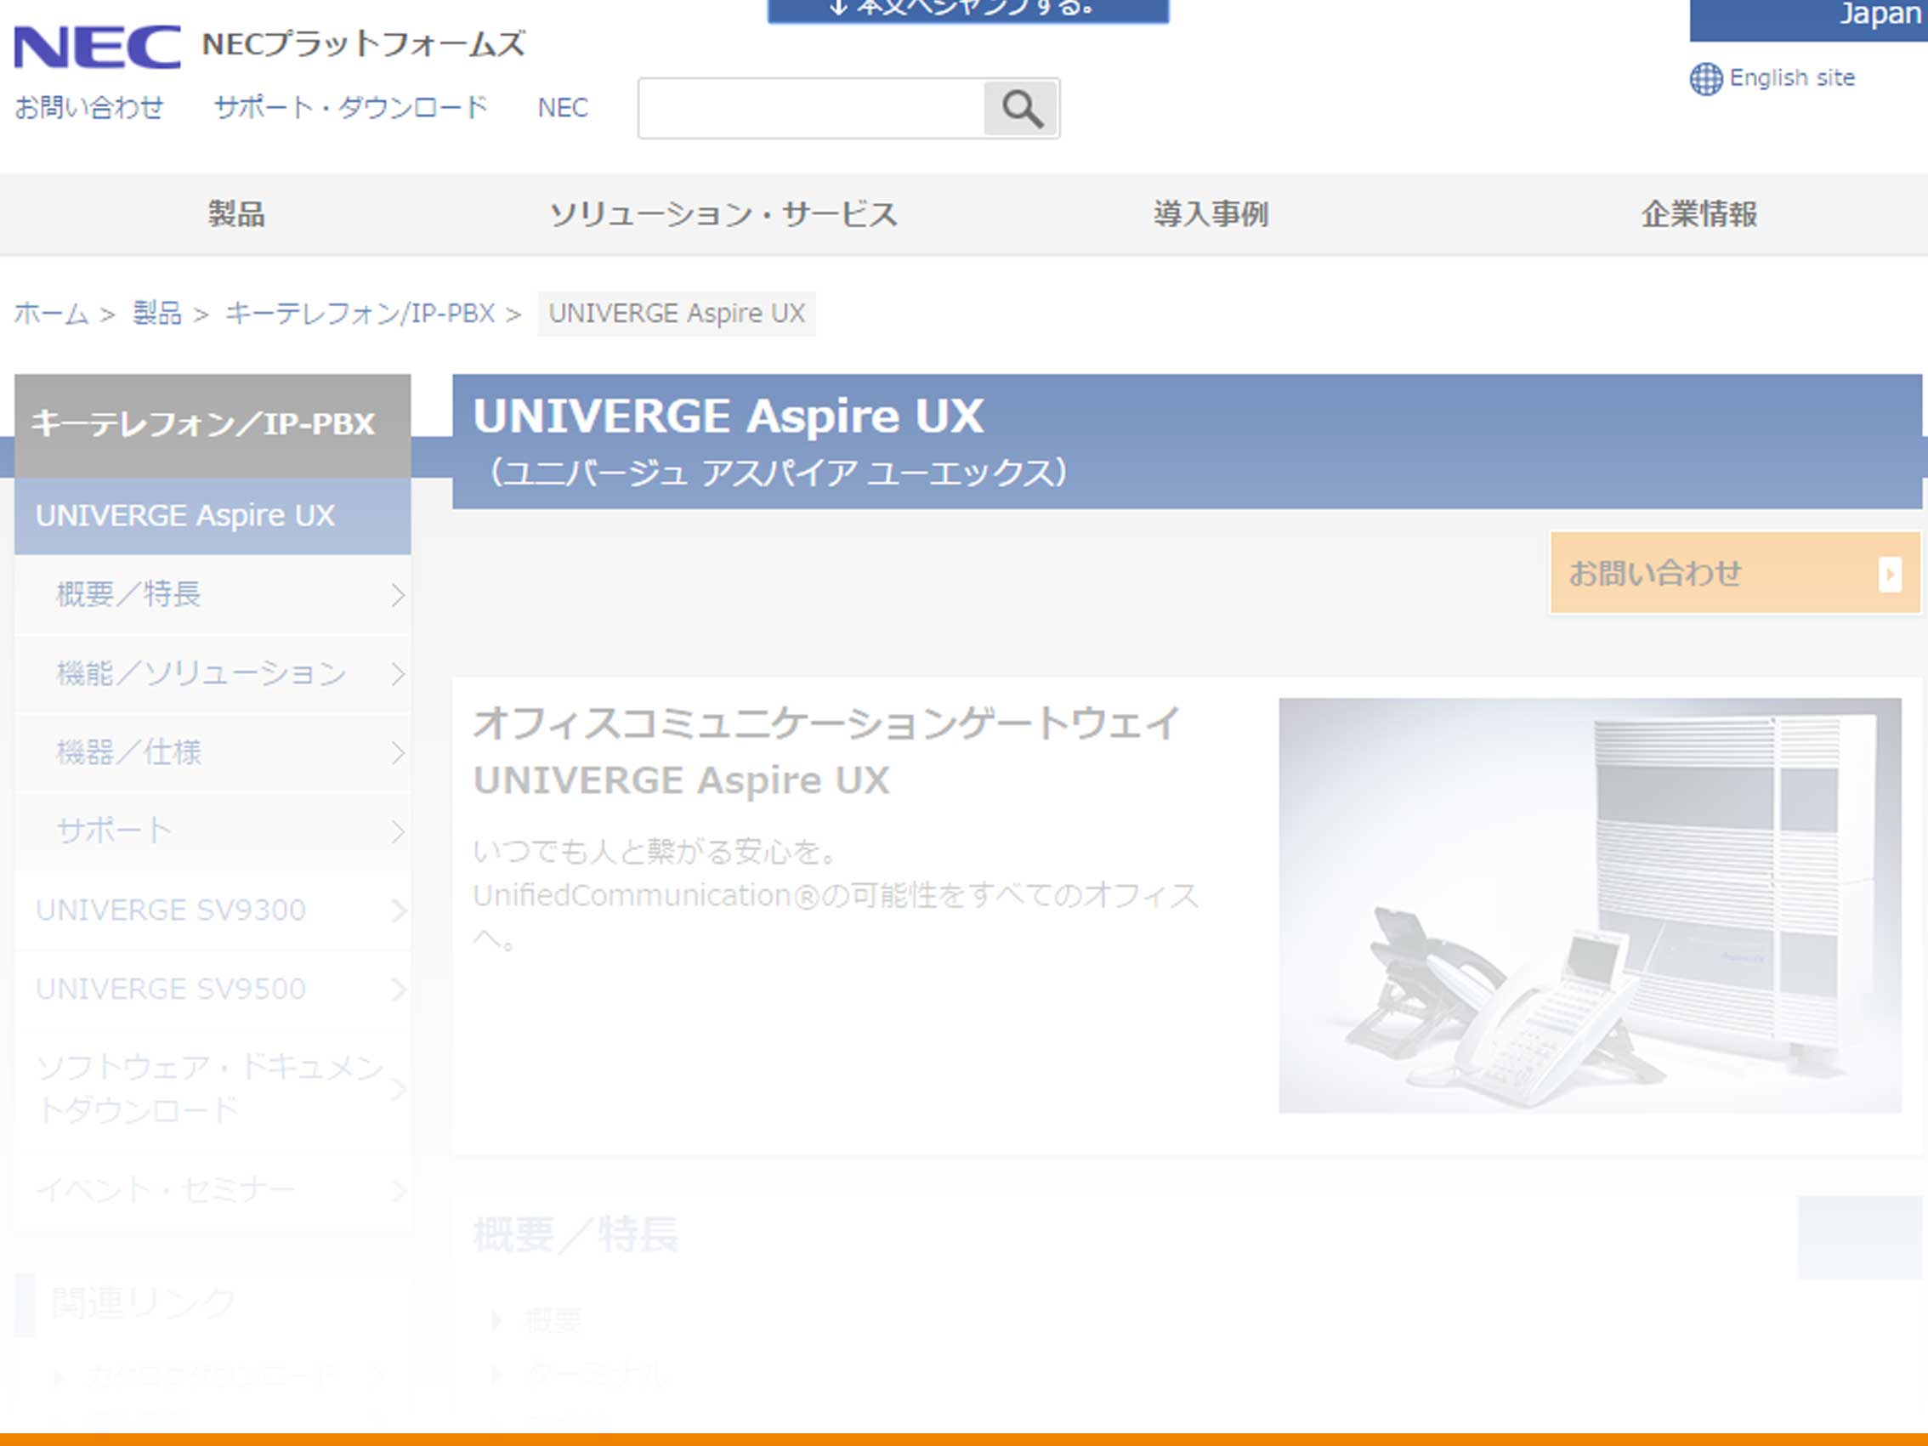
Task: Open 機能/ソリューション in the sidebar
Action: pos(213,674)
